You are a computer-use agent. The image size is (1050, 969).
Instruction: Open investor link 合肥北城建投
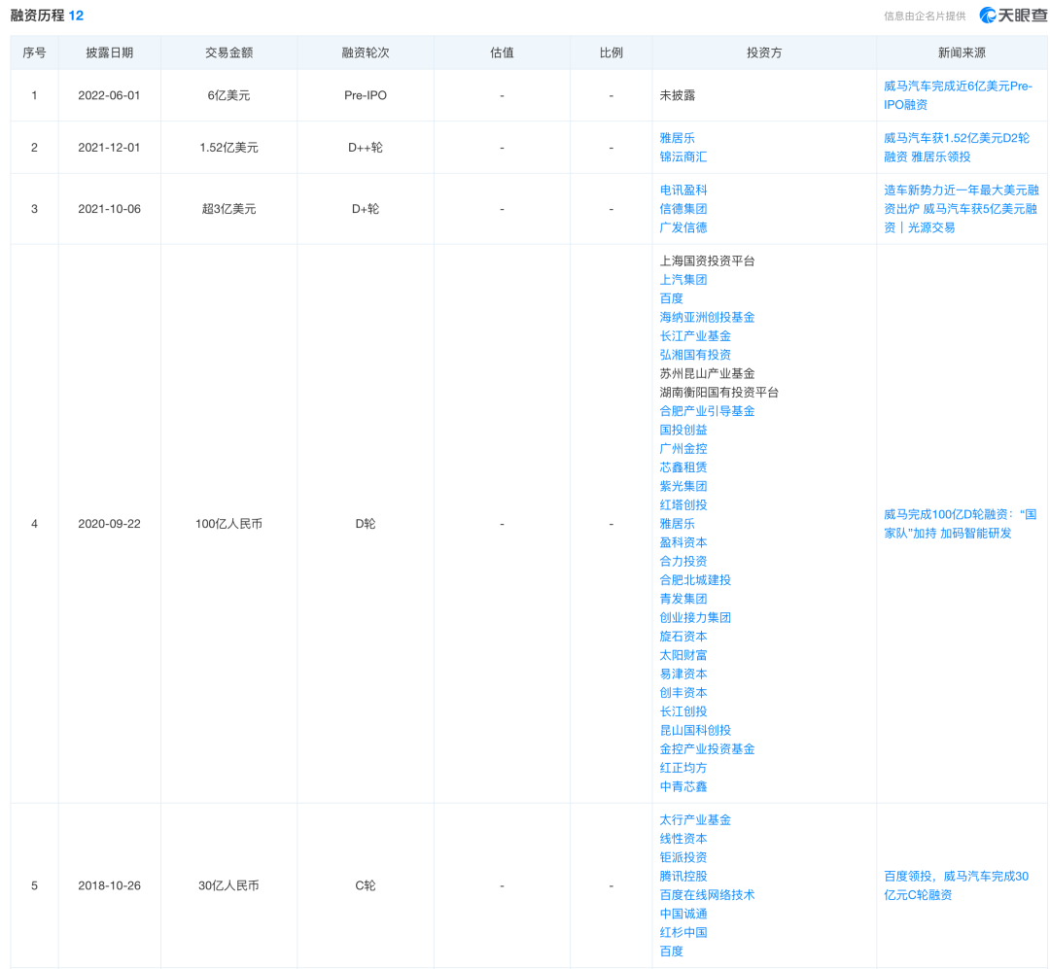[x=695, y=580]
